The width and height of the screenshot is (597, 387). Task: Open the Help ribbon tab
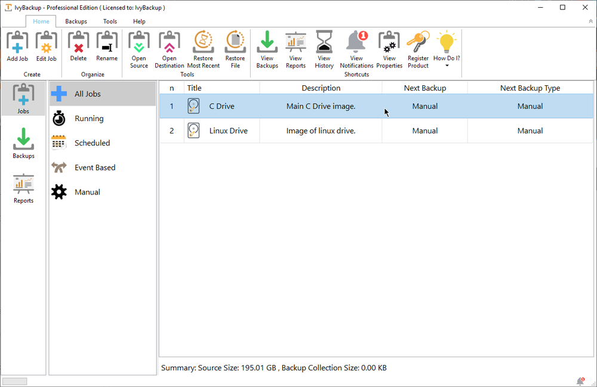pos(139,21)
